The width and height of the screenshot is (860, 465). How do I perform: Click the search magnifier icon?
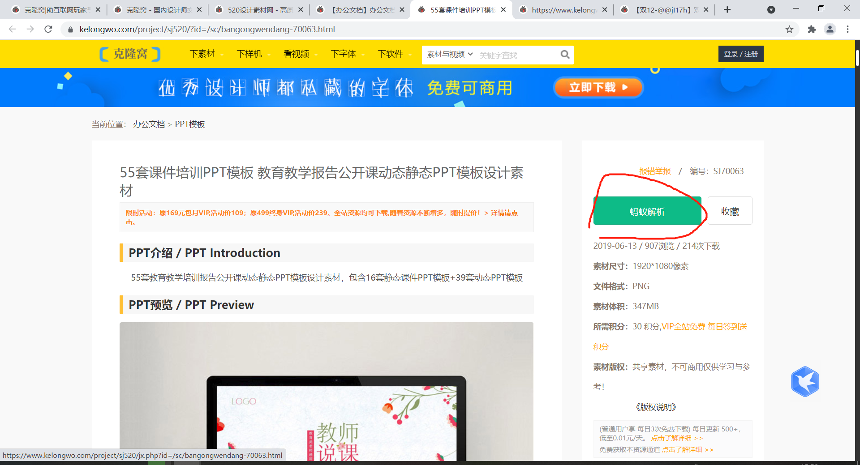tap(565, 55)
